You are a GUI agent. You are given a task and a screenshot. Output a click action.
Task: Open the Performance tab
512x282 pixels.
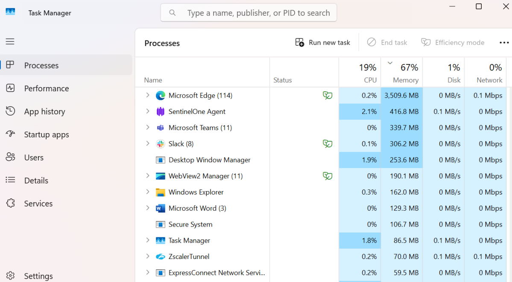46,88
